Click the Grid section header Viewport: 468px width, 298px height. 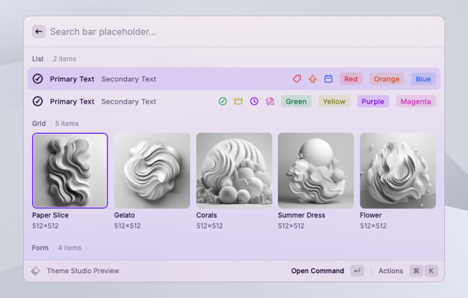coord(39,124)
